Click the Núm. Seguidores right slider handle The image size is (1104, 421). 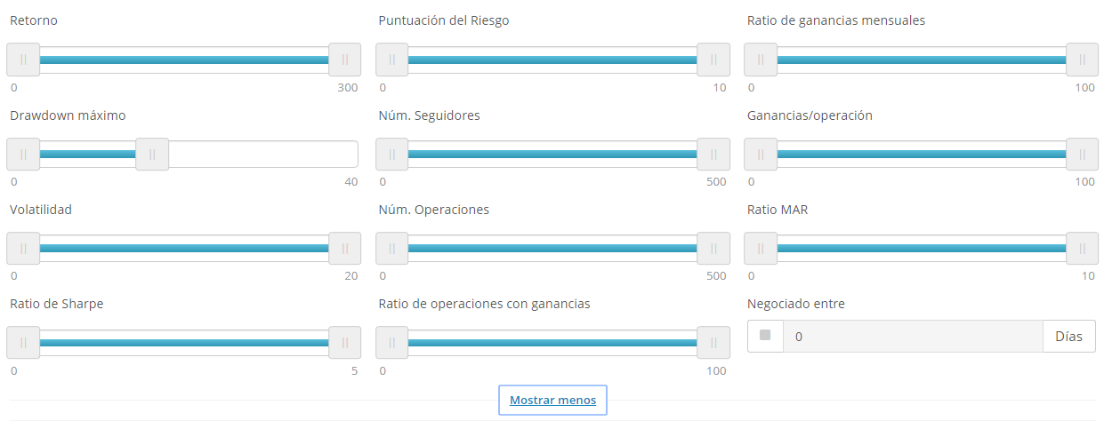(x=713, y=154)
